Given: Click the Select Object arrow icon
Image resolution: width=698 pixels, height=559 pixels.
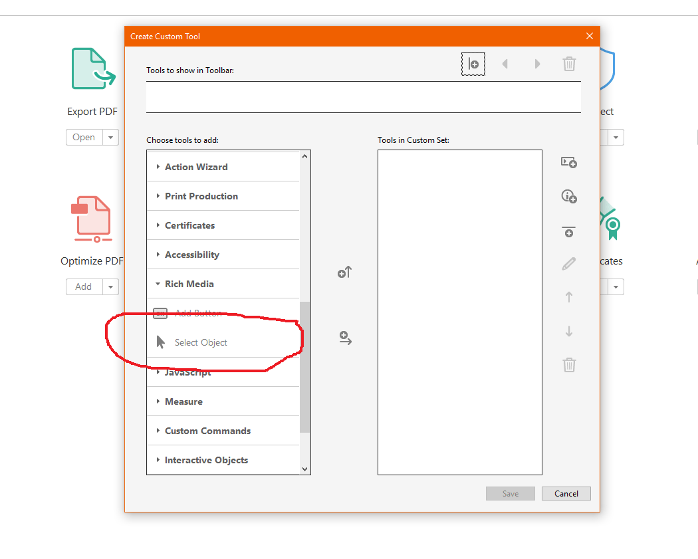Looking at the screenshot, I should click(161, 342).
